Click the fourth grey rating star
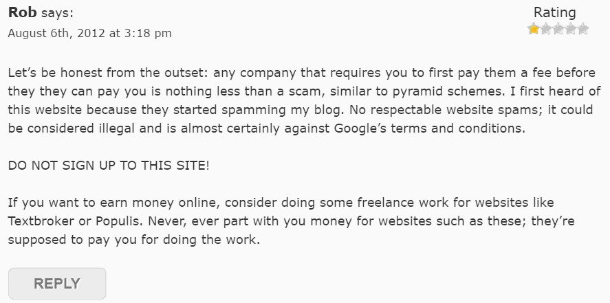This screenshot has width=610, height=303. point(570,29)
